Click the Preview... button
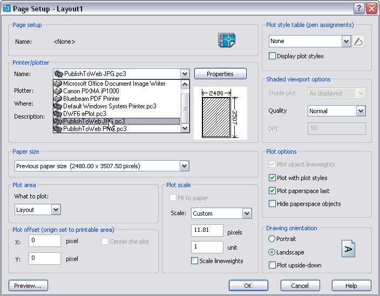 pyautogui.click(x=28, y=286)
